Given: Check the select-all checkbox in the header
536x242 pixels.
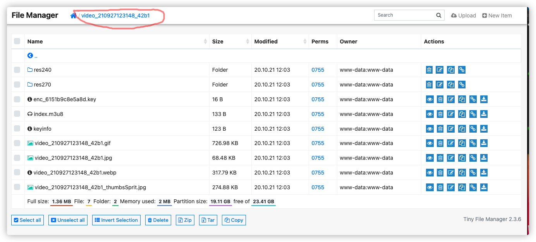Looking at the screenshot, I should 17,41.
